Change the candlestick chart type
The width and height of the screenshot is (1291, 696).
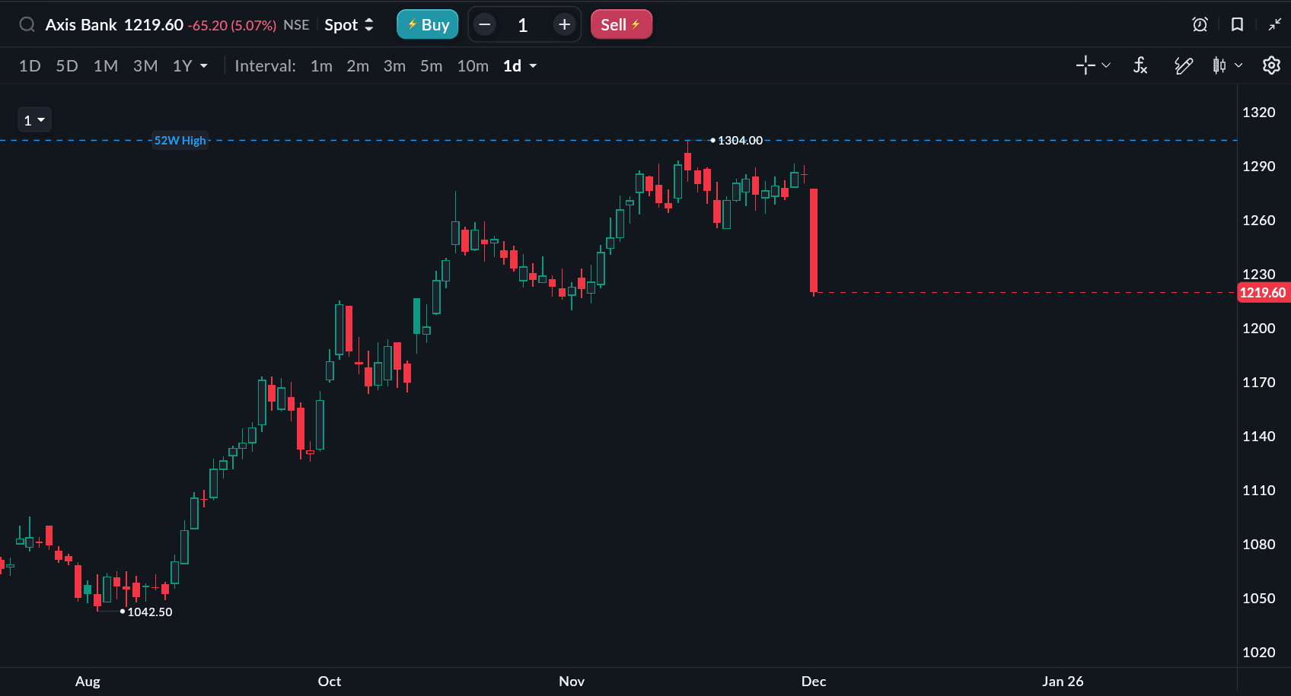(x=1219, y=65)
